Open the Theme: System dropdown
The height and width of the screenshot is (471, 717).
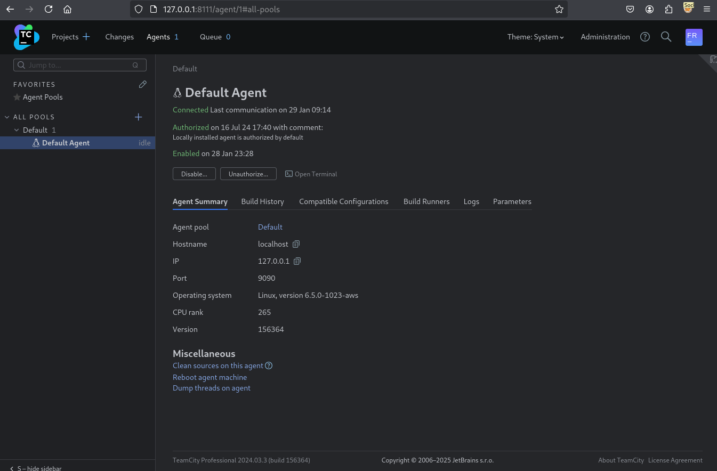point(535,37)
